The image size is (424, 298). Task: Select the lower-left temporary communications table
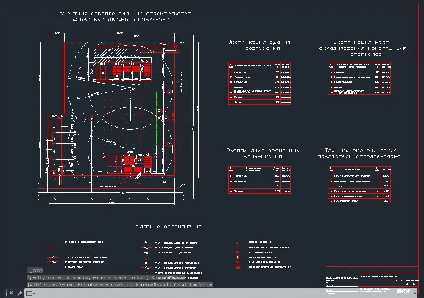260,180
